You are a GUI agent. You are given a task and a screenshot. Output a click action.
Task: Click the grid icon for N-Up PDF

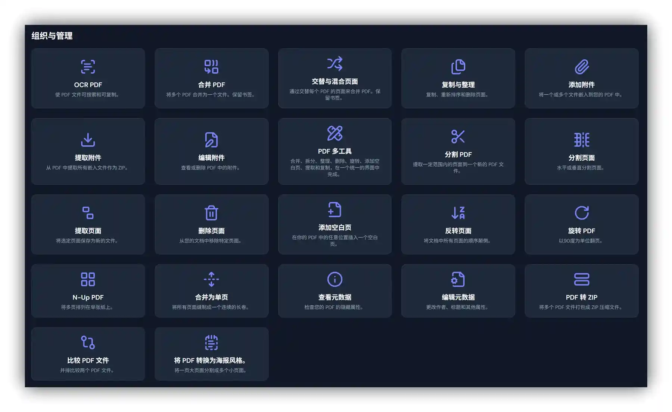tap(88, 279)
